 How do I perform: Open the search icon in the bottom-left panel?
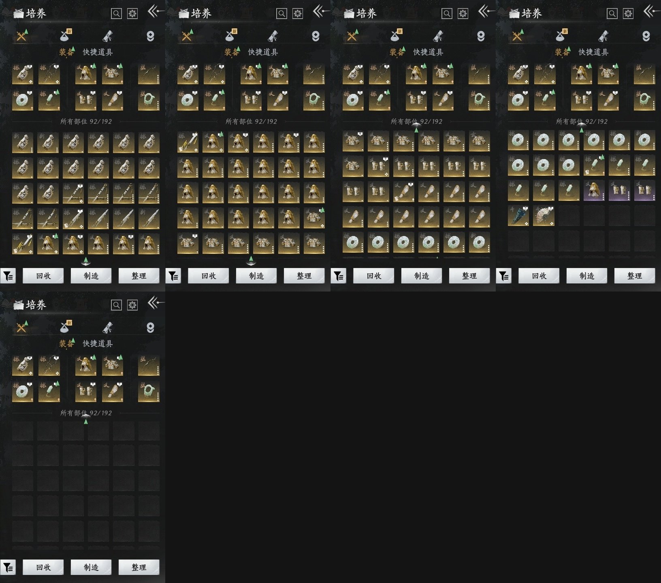pos(116,305)
